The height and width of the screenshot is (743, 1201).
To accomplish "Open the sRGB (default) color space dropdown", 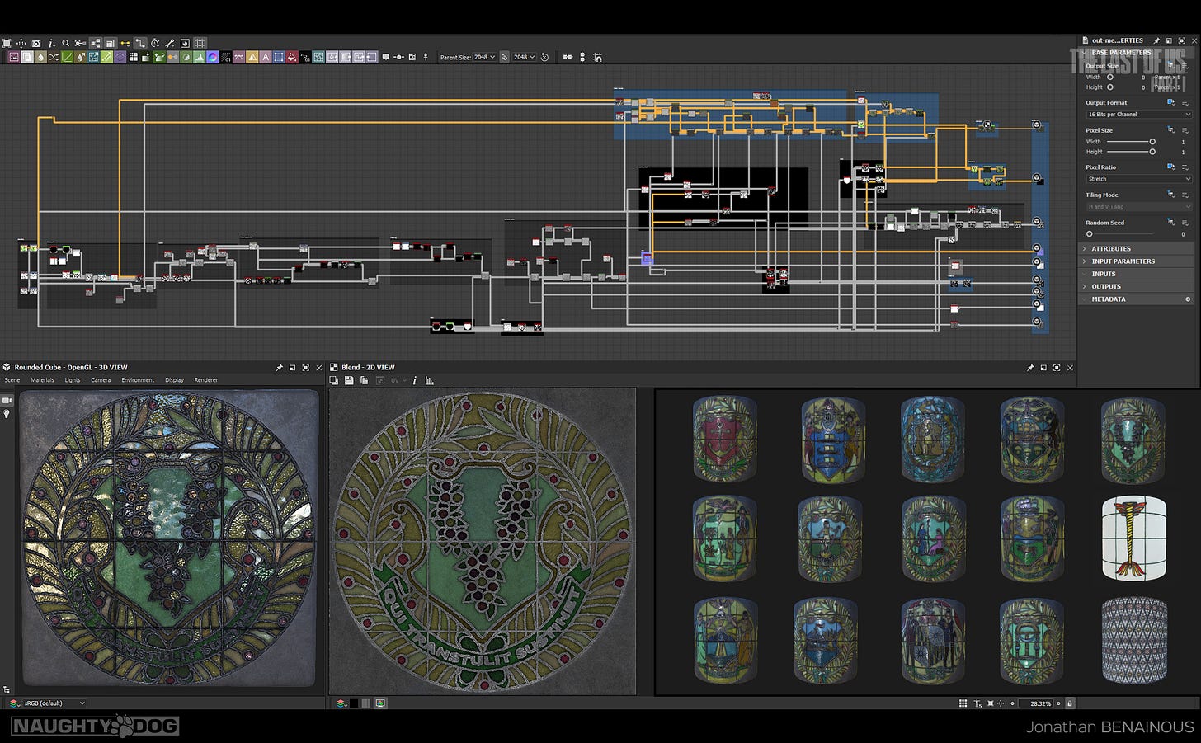I will point(54,703).
